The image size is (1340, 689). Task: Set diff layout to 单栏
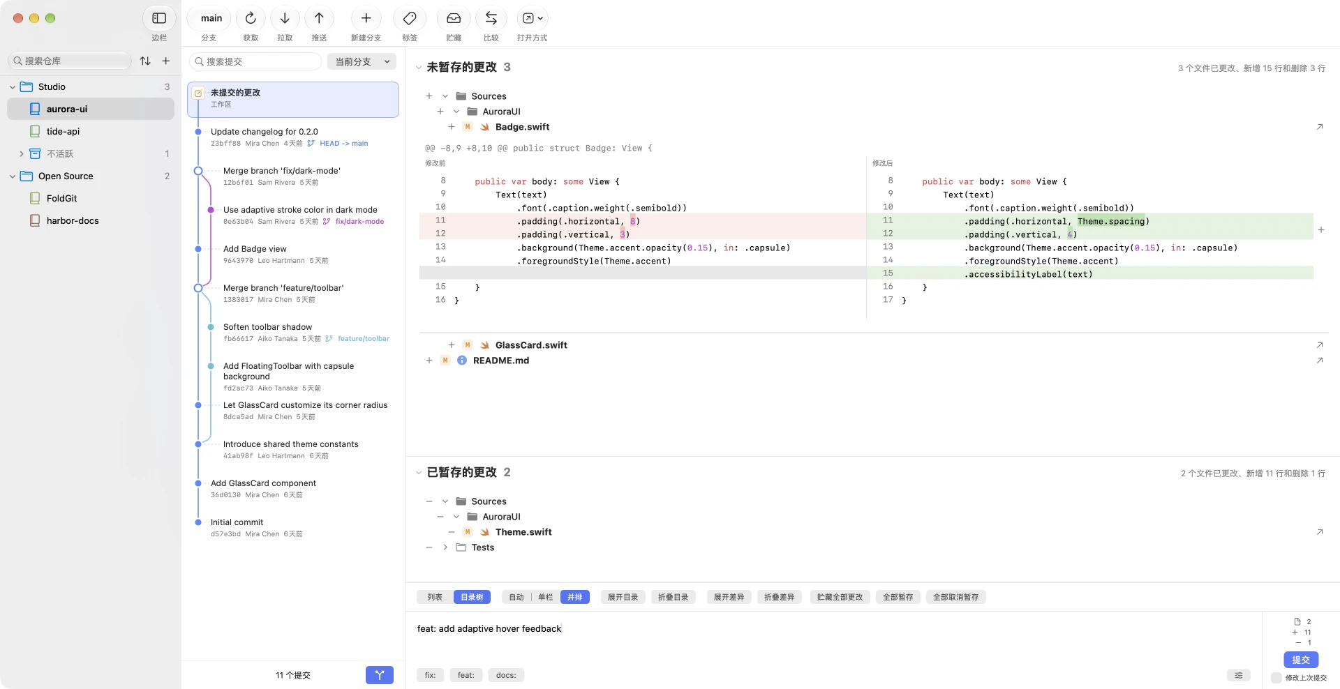click(546, 597)
